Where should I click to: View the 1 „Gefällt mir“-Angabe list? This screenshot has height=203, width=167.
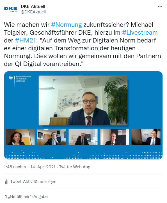click(x=26, y=197)
